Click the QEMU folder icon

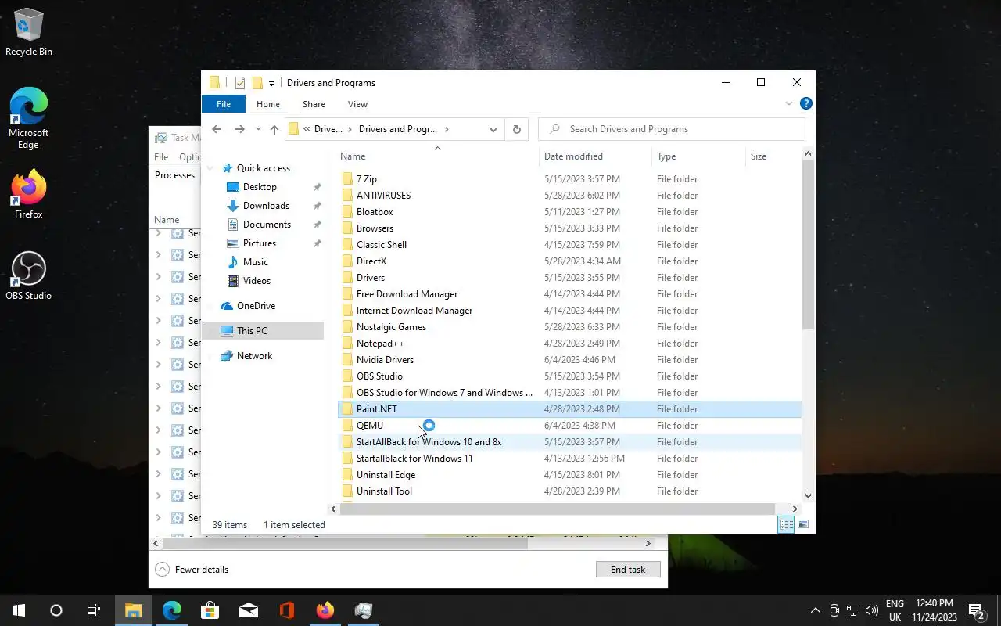pyautogui.click(x=348, y=426)
